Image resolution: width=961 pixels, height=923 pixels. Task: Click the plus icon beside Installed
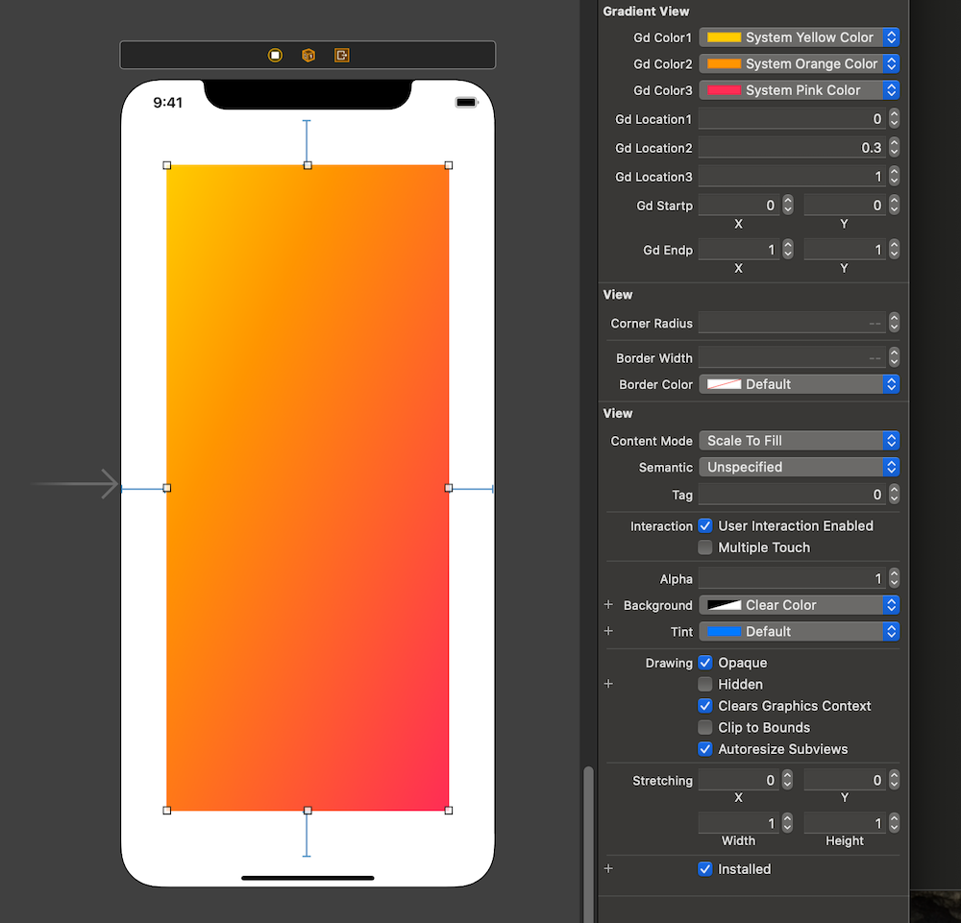pyautogui.click(x=607, y=868)
